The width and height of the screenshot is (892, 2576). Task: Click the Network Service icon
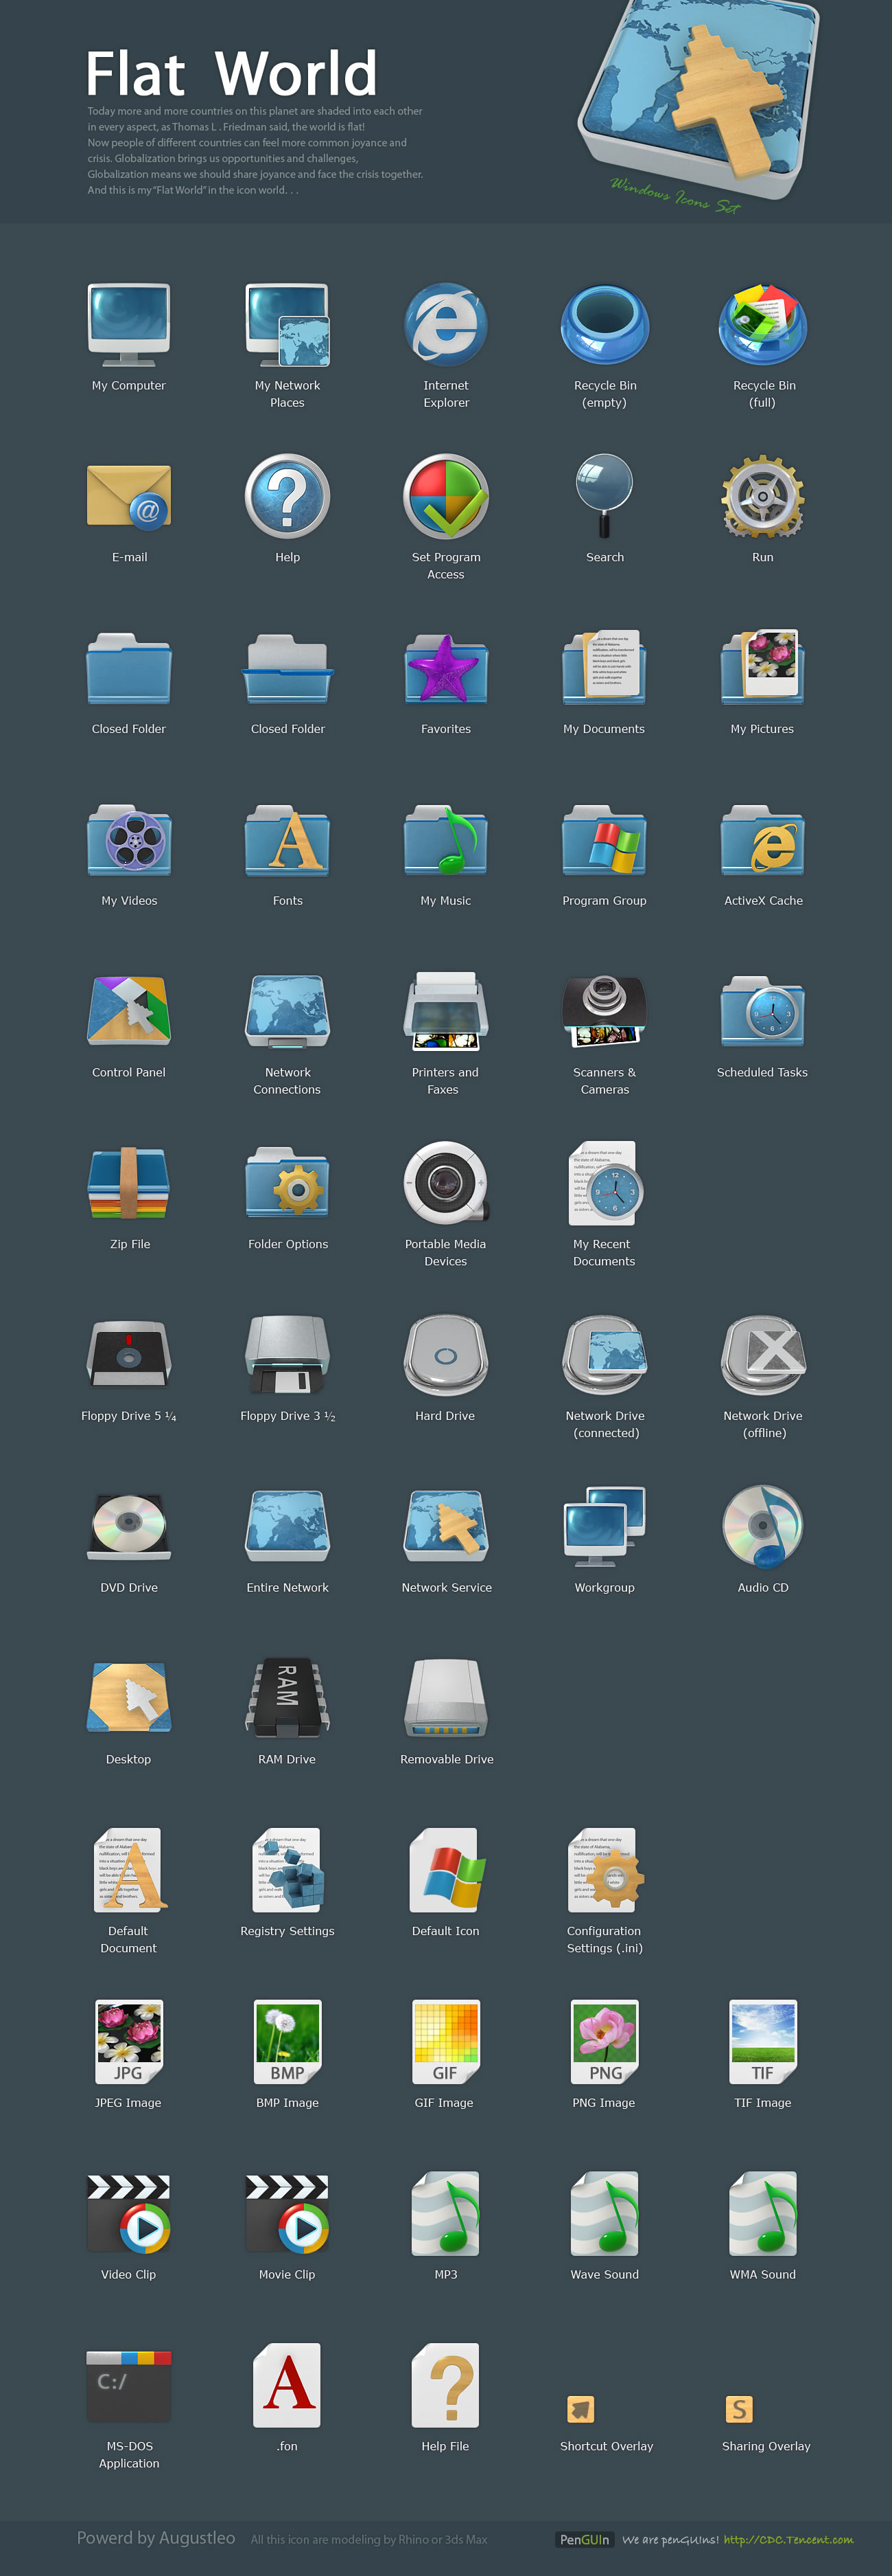pyautogui.click(x=445, y=1526)
